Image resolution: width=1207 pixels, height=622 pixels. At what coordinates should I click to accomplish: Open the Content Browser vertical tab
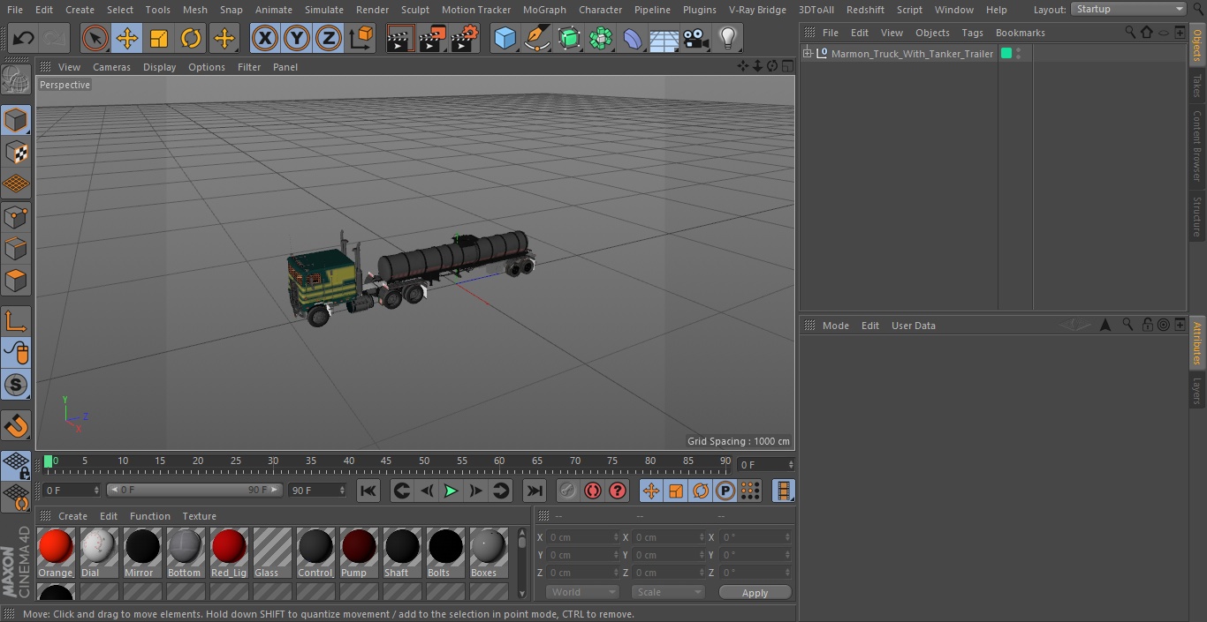(1197, 146)
